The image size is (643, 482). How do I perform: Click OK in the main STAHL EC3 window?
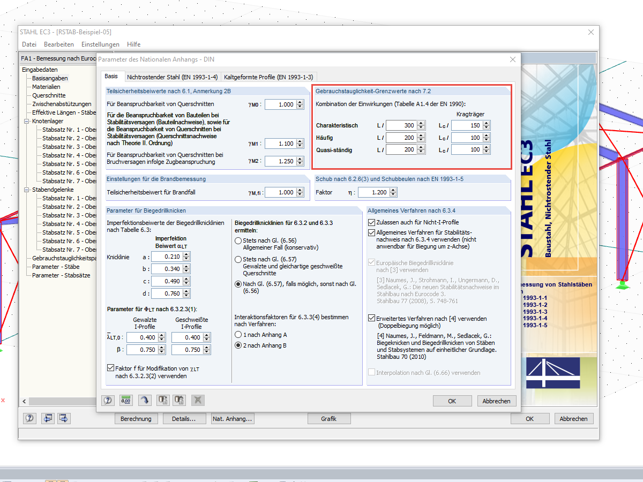click(529, 419)
